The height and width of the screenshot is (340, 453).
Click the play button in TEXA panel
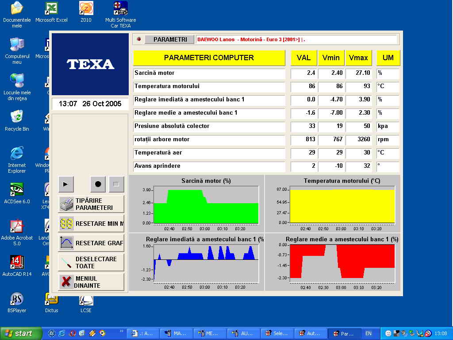pos(66,184)
